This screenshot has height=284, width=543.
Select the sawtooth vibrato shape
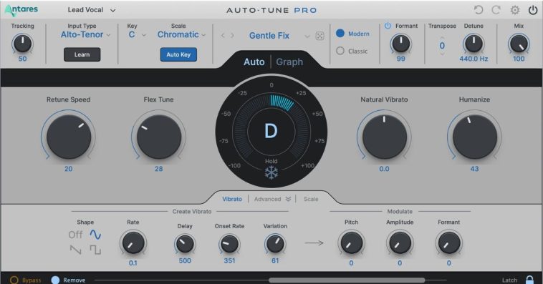pos(75,250)
